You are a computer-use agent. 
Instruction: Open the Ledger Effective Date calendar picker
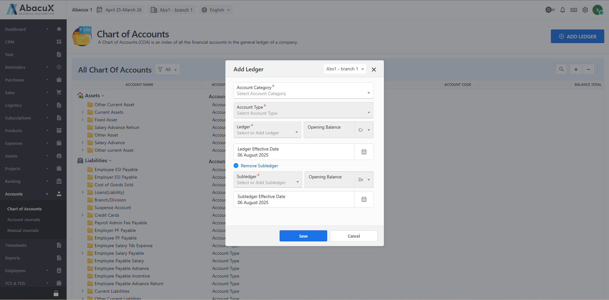click(x=364, y=152)
